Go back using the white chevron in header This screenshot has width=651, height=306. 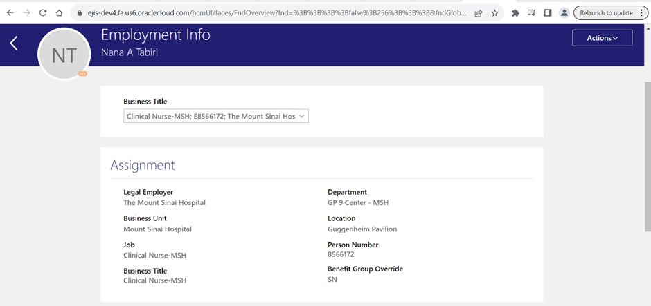[14, 43]
